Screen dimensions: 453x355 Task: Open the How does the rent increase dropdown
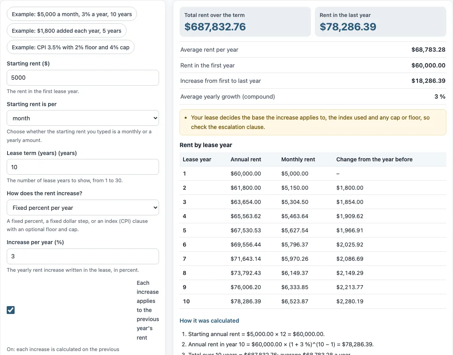tap(82, 207)
